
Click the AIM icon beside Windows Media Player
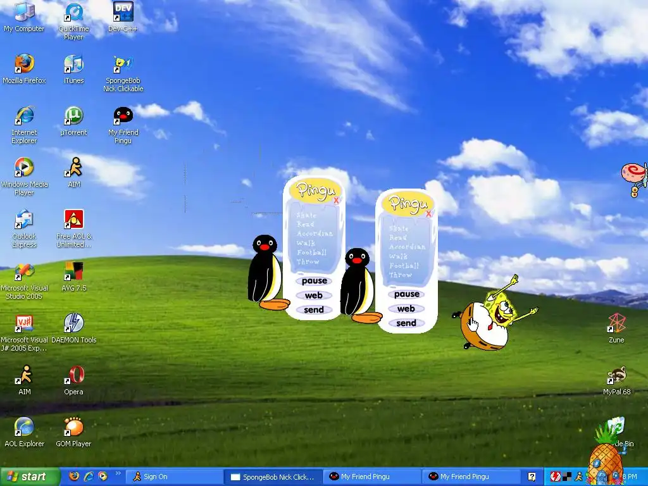click(x=73, y=172)
